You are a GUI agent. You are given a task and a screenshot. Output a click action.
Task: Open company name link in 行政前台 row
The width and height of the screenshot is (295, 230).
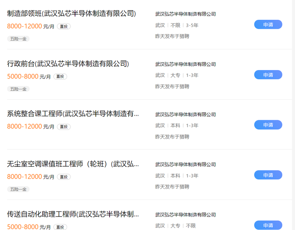185,64
